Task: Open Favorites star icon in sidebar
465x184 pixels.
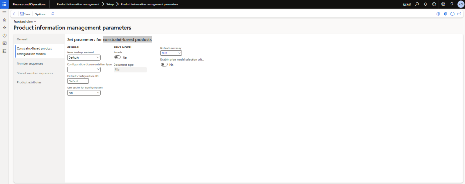Action: 4,28
